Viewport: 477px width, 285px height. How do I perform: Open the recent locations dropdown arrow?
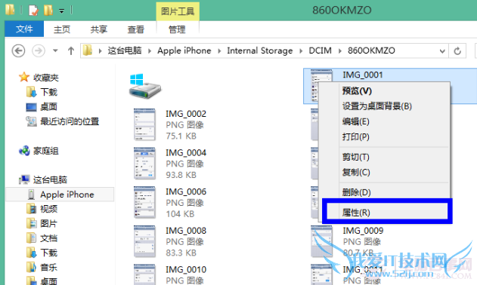(55, 51)
